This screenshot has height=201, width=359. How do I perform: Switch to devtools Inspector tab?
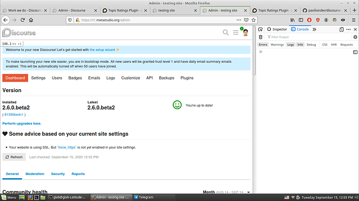[x=277, y=29]
